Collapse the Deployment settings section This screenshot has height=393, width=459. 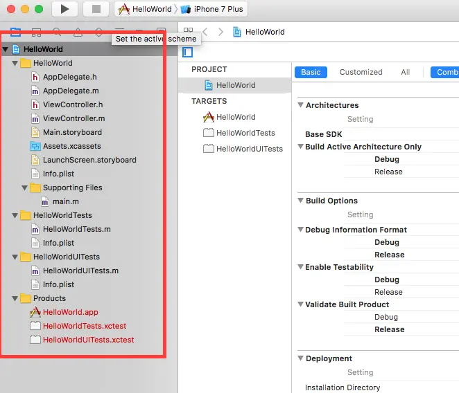tap(300, 358)
